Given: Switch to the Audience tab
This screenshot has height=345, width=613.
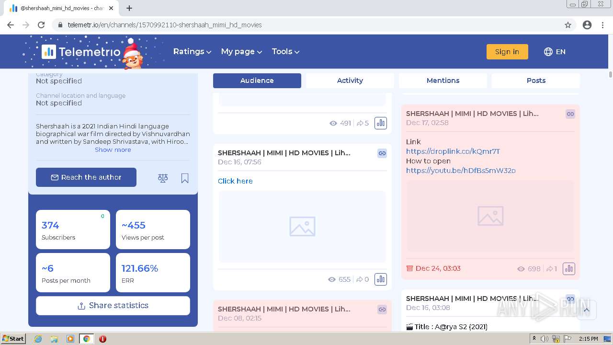Looking at the screenshot, I should pos(257,80).
